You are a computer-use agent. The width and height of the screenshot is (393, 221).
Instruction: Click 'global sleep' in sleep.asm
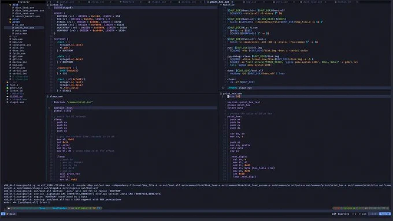pos(62,111)
